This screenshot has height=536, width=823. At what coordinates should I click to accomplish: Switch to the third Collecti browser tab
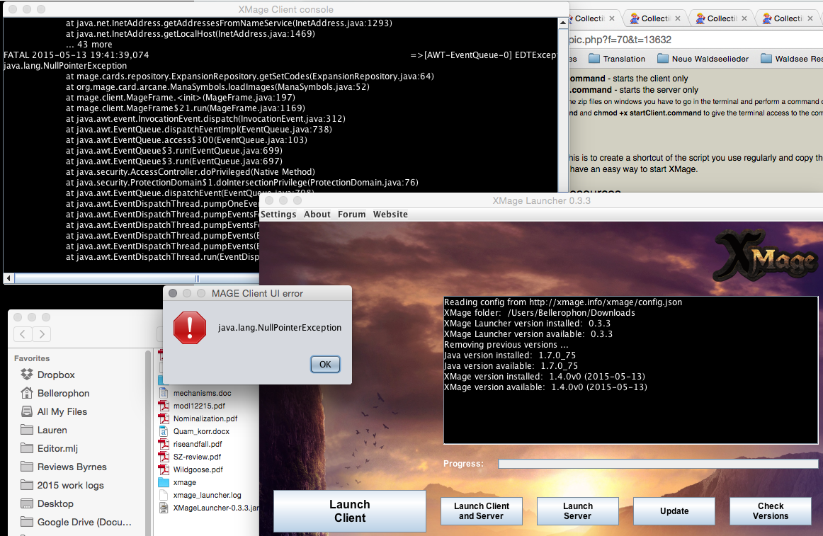coord(722,18)
